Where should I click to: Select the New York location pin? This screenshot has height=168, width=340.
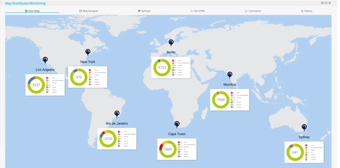[x=88, y=52]
